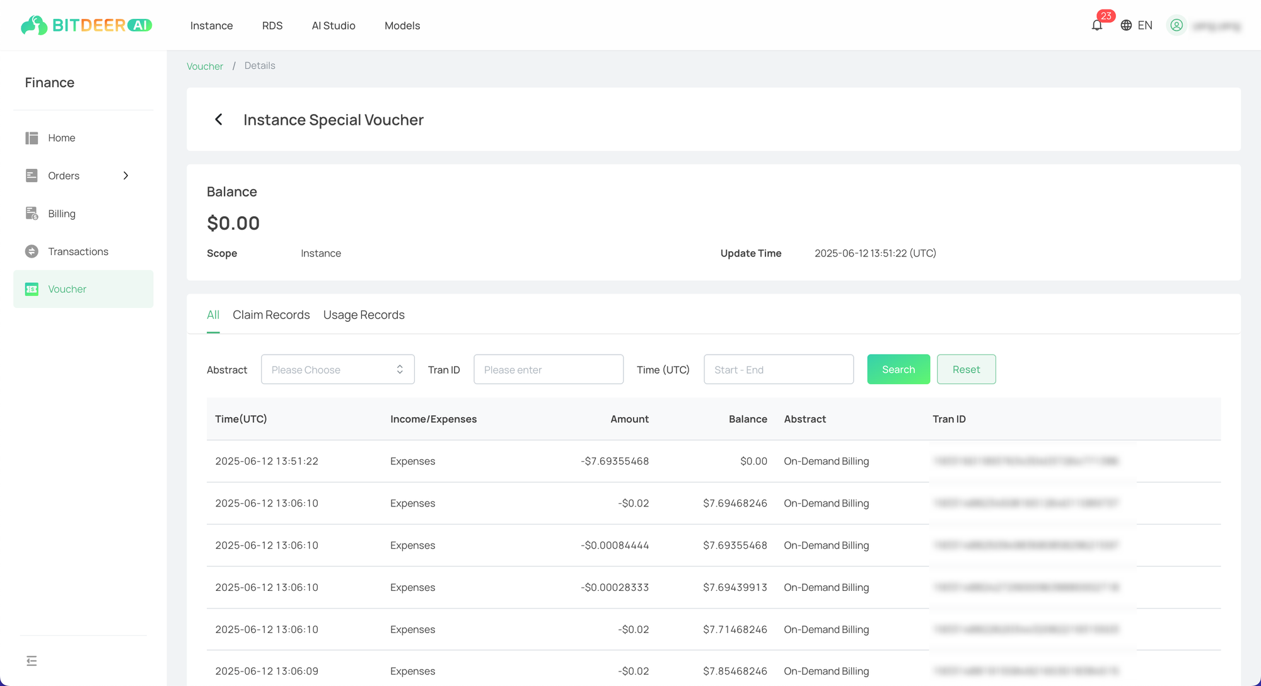Open the notifications bell

[1097, 25]
